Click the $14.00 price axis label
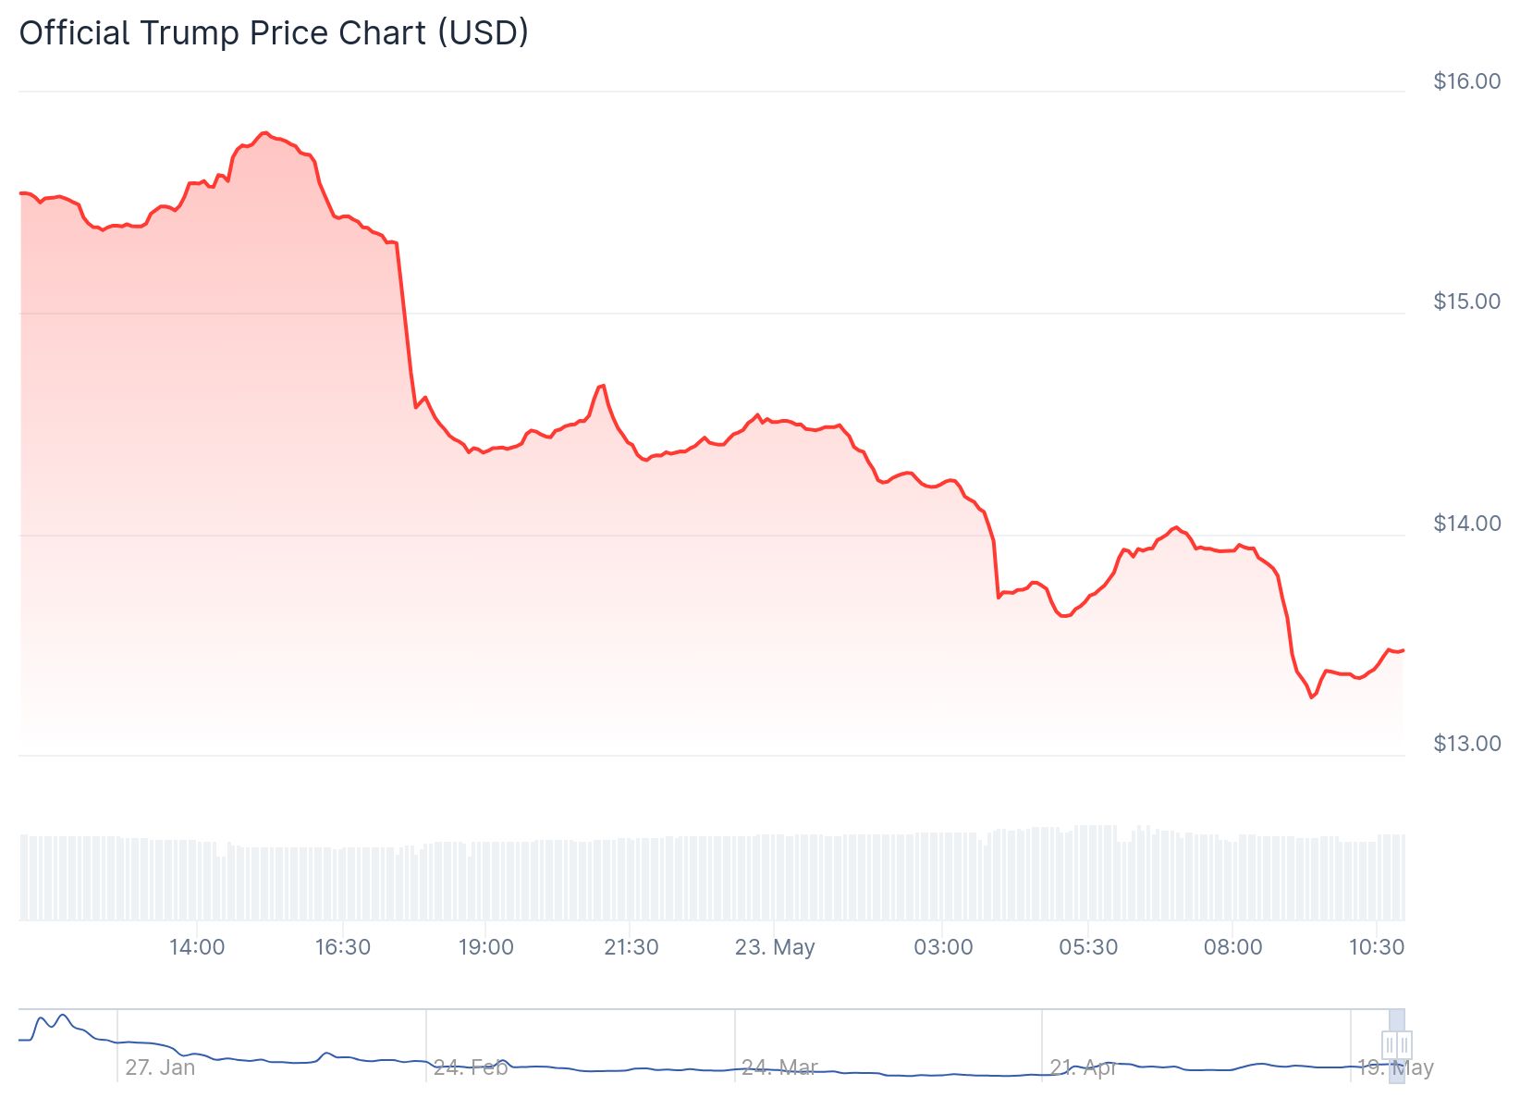Screen dimensions: 1520x1110 coord(1466,524)
